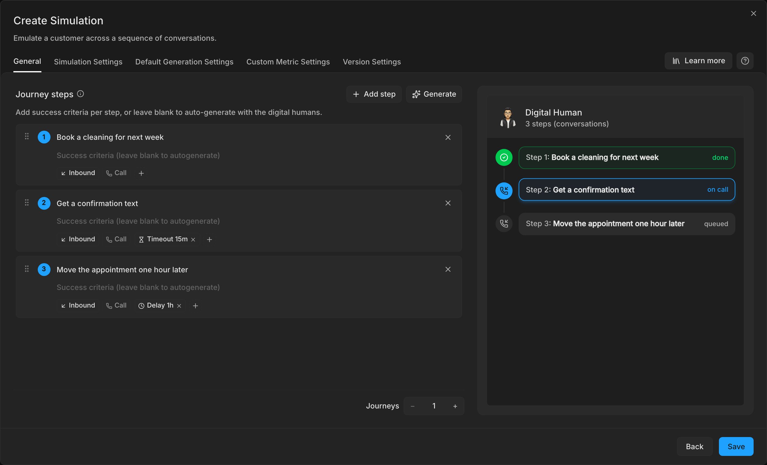767x465 pixels.
Task: Remove the 'Get a confirmation text' step
Action: coord(448,203)
